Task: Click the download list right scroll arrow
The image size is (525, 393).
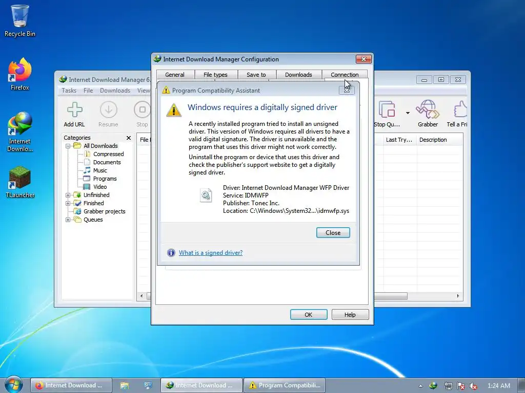Action: 458,296
